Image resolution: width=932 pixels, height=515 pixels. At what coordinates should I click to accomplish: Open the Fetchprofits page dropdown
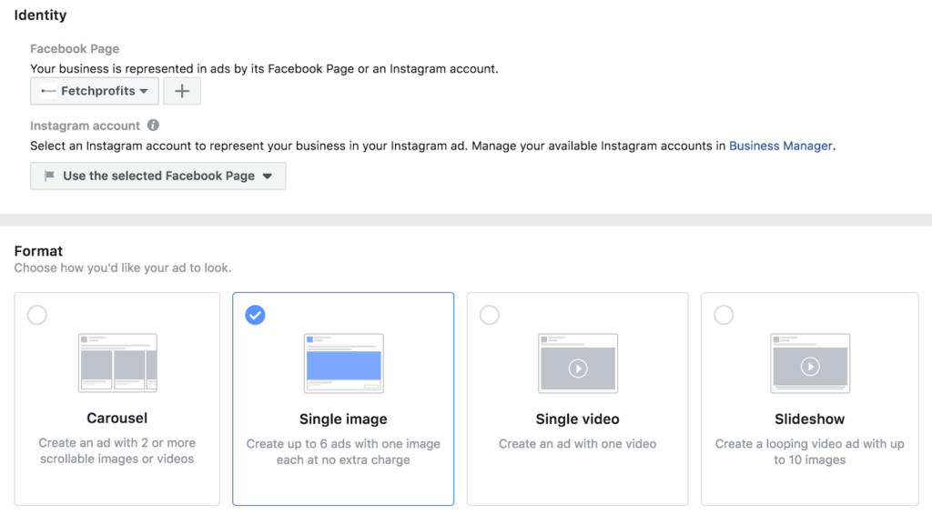pyautogui.click(x=95, y=91)
